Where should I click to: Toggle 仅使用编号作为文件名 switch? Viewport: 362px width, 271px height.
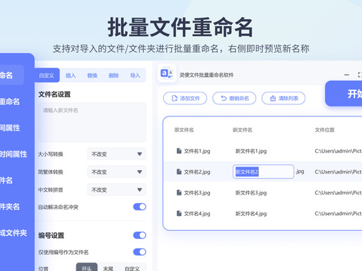point(139,252)
